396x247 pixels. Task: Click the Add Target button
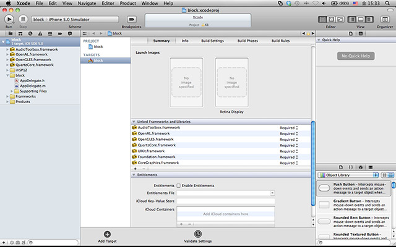click(107, 237)
